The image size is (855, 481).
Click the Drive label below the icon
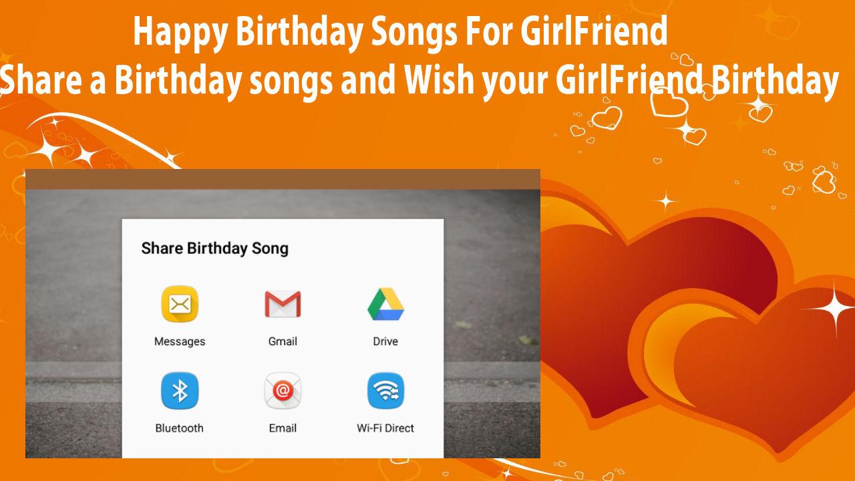pos(385,341)
